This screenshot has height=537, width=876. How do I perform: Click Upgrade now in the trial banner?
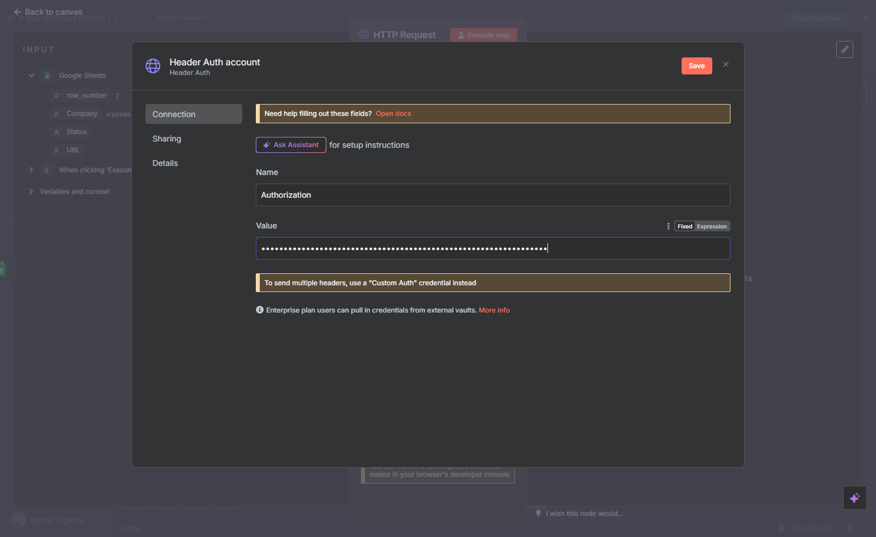point(816,18)
